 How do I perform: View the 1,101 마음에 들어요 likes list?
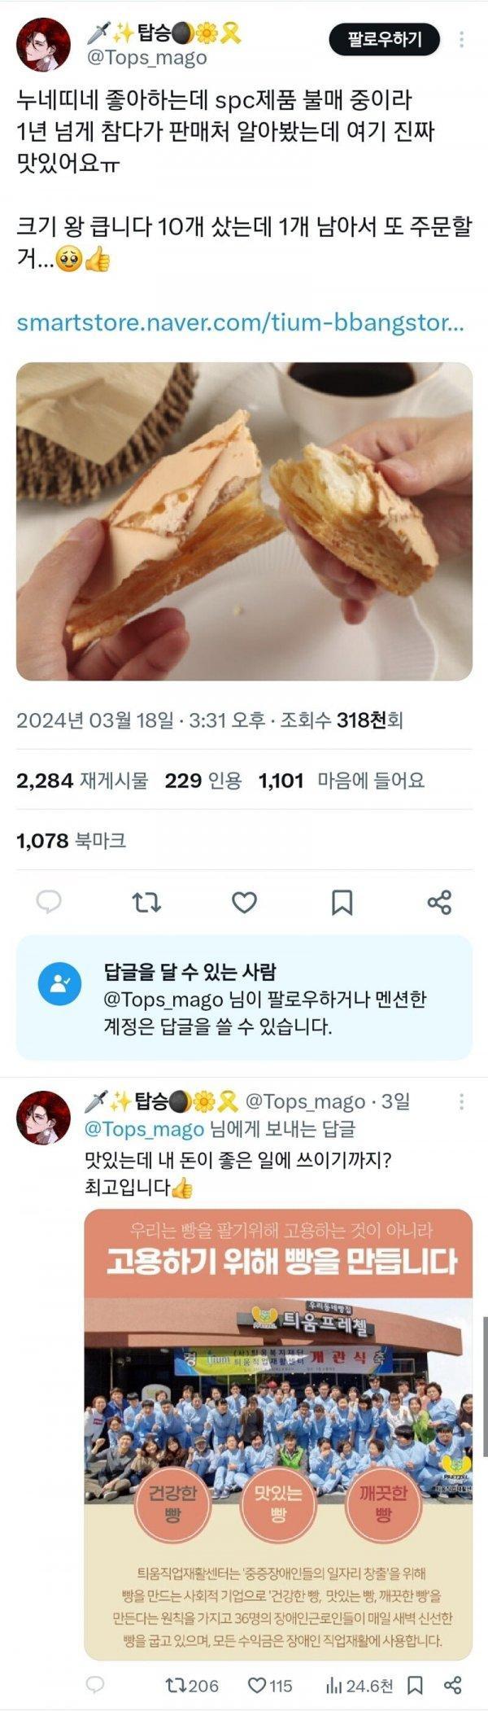pyautogui.click(x=341, y=781)
